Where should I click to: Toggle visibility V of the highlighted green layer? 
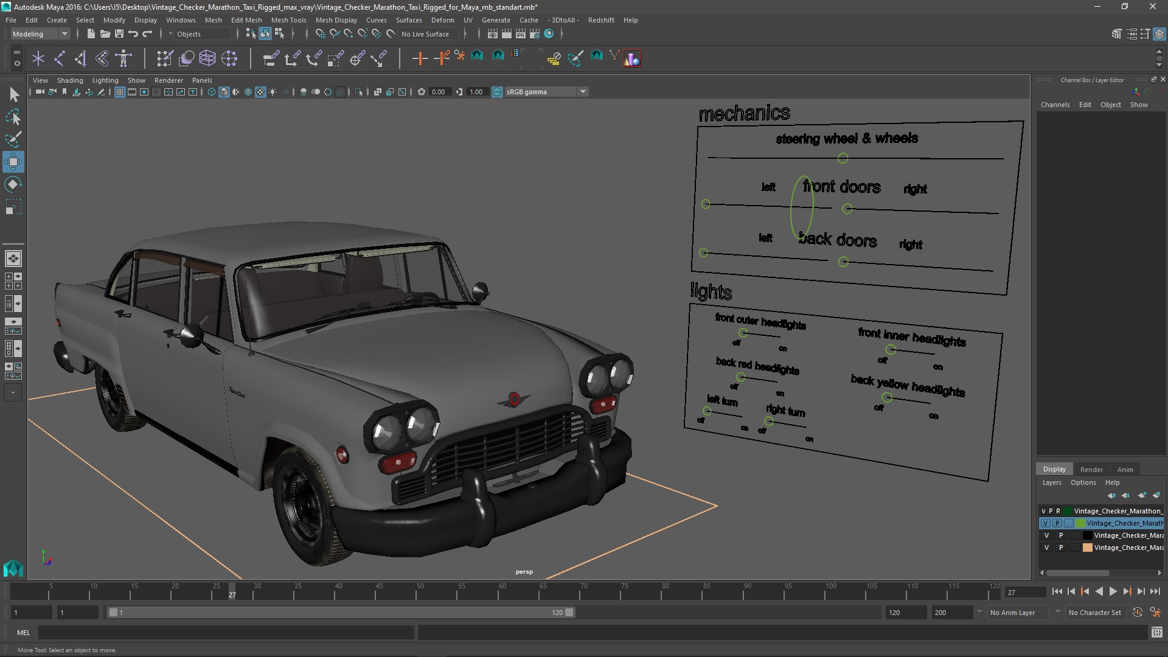coord(1046,523)
